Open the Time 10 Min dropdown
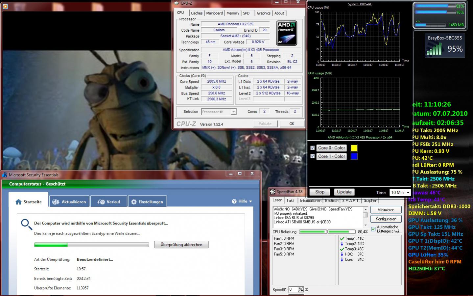 tap(408, 193)
